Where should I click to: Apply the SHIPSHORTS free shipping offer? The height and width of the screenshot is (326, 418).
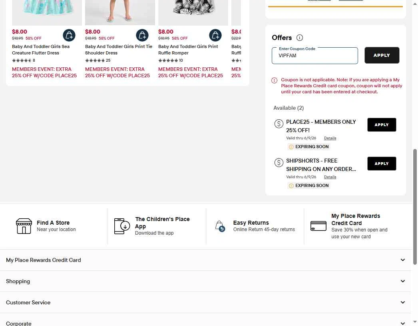point(382,163)
